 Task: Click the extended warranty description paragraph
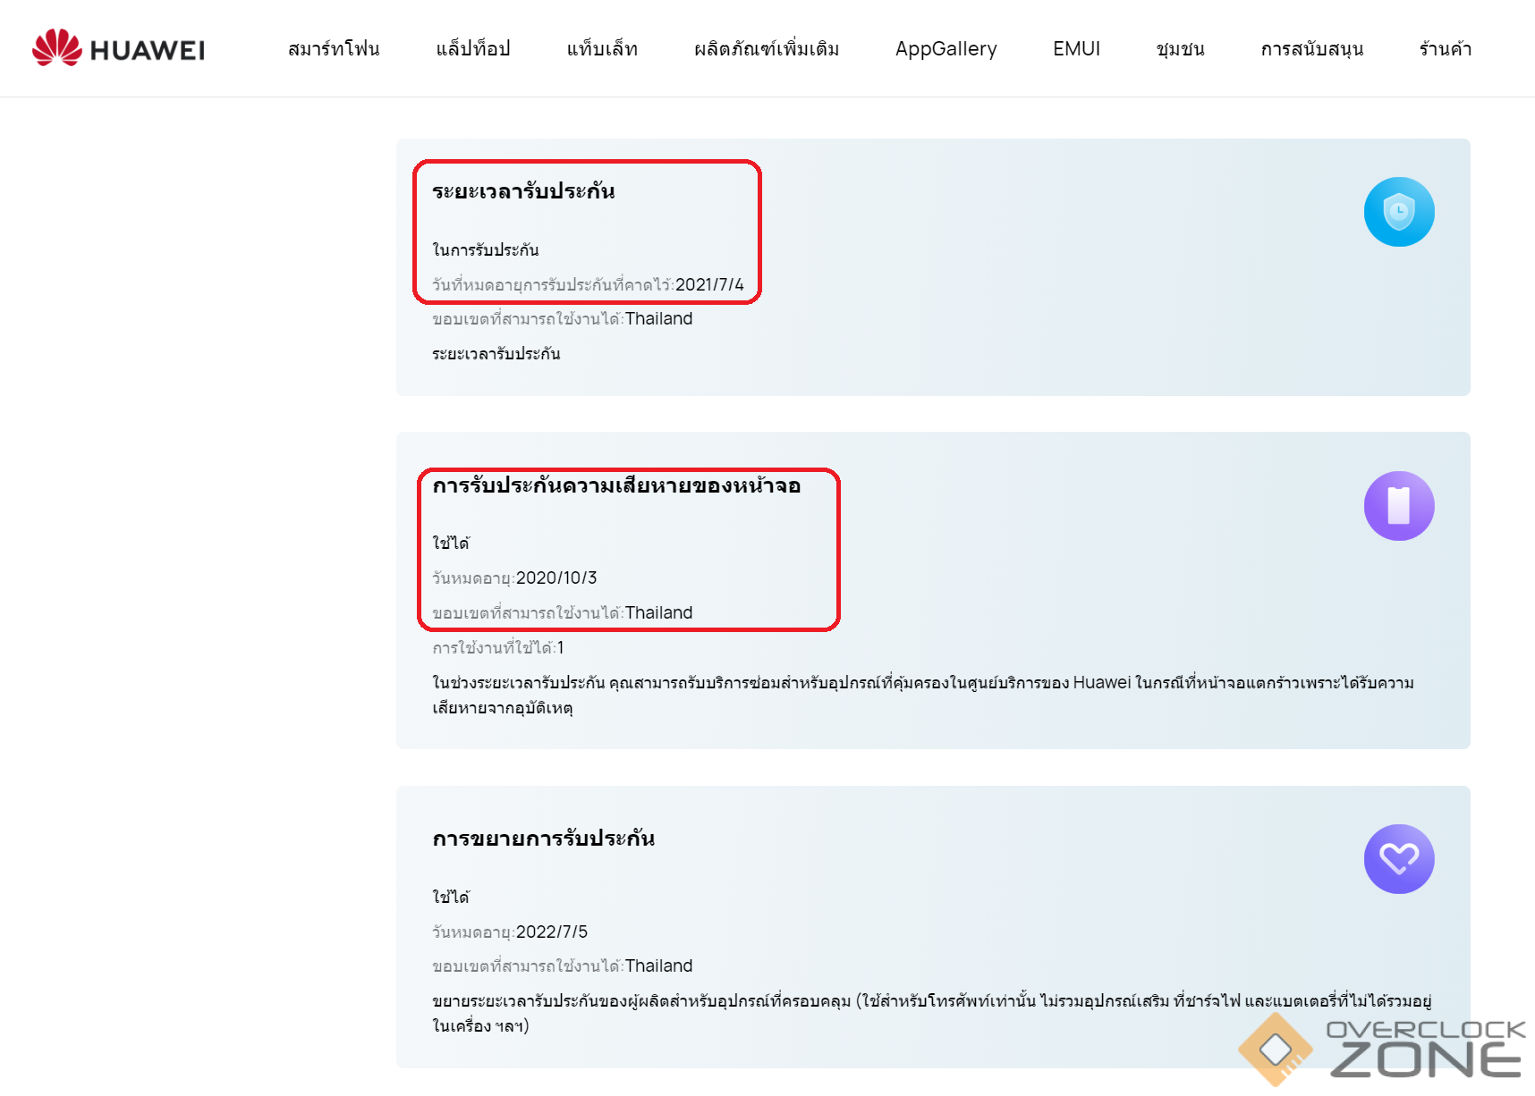point(932,1014)
